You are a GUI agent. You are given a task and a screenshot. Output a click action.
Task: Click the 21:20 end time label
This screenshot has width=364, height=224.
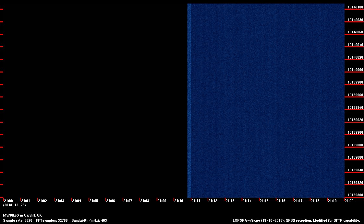[349, 201]
